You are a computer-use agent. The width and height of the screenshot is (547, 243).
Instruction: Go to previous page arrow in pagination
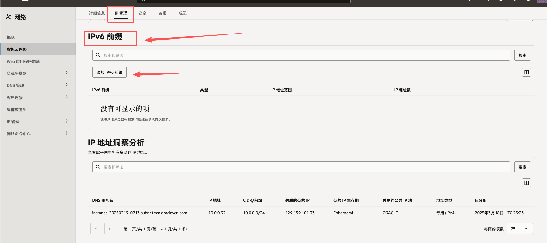96,229
